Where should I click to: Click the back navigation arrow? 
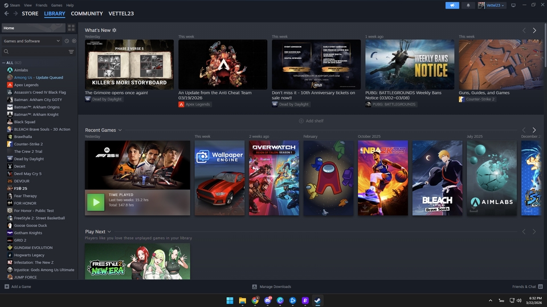click(7, 14)
